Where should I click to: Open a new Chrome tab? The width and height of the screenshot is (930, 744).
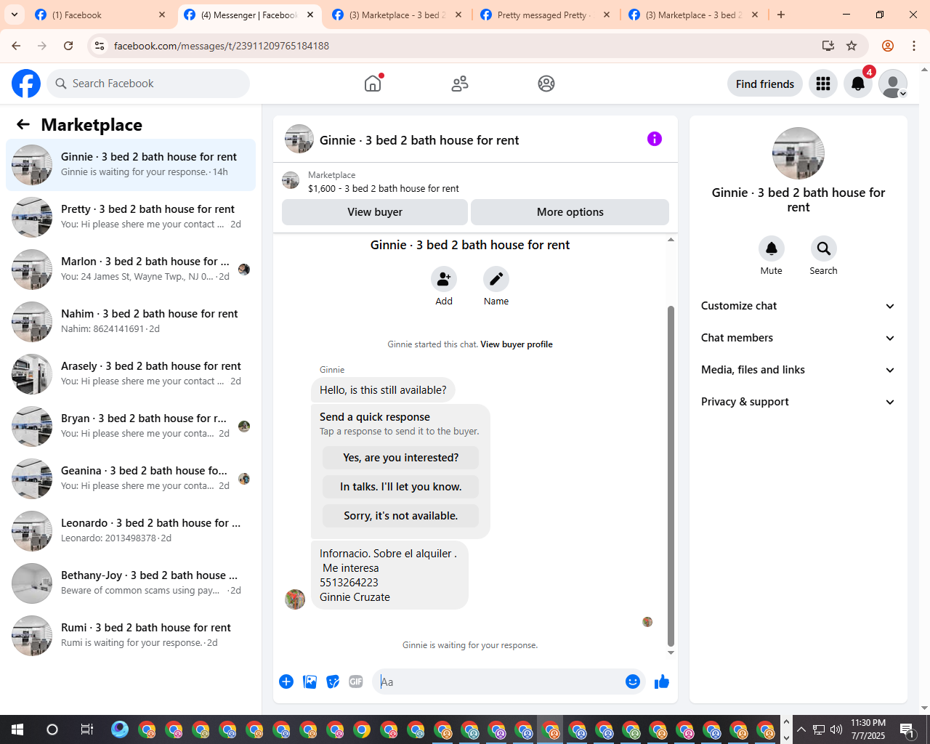(781, 15)
